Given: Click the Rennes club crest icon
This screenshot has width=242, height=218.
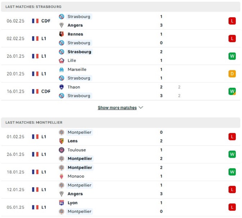Looking at the screenshot, I should (x=62, y=34).
